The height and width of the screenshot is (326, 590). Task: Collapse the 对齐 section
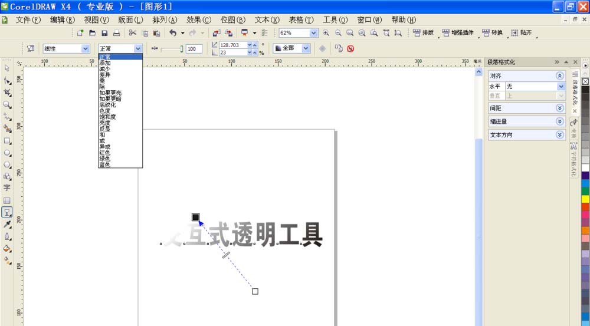tap(560, 76)
